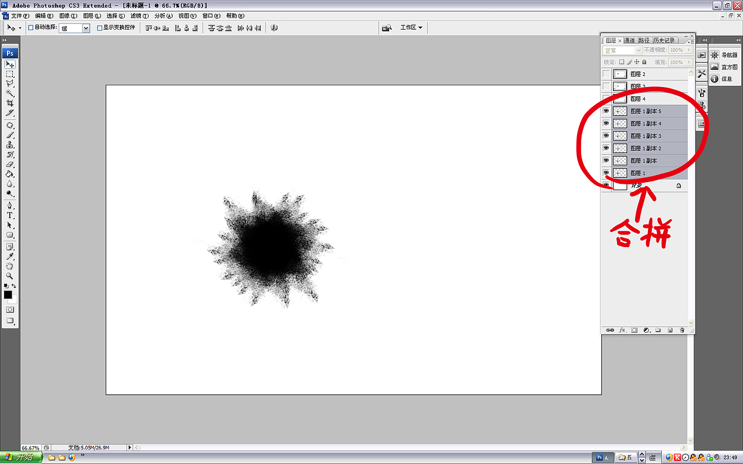Select the Horizontal Type tool
This screenshot has height=464, width=743.
[10, 215]
